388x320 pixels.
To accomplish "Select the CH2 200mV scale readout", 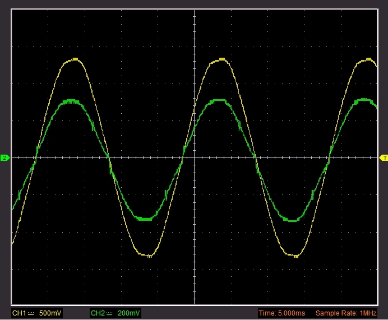I will [116, 313].
